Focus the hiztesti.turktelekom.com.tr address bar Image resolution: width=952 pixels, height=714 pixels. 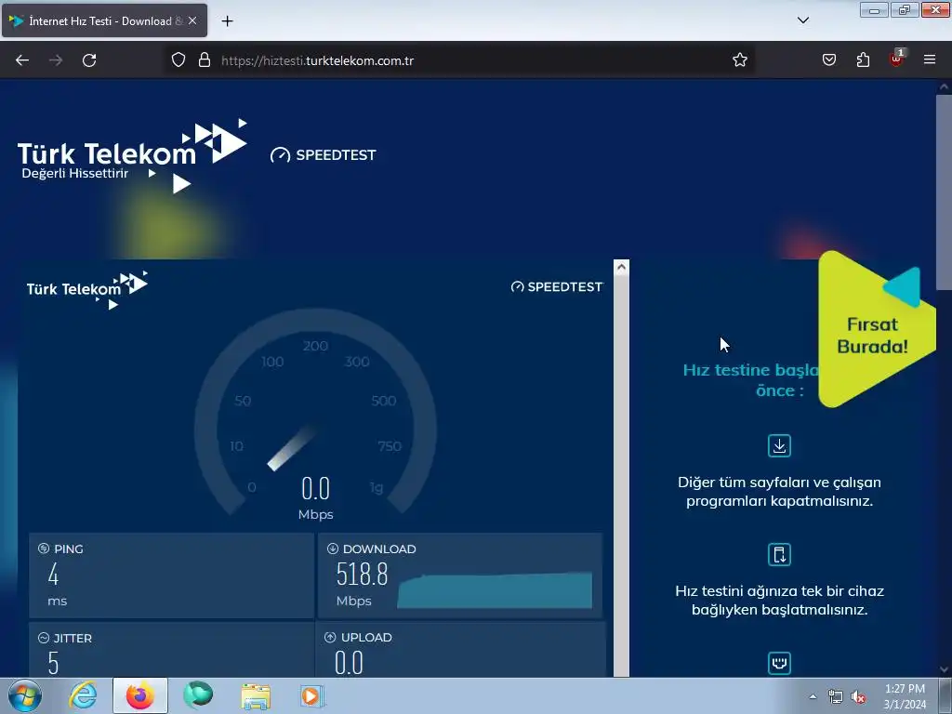(461, 60)
